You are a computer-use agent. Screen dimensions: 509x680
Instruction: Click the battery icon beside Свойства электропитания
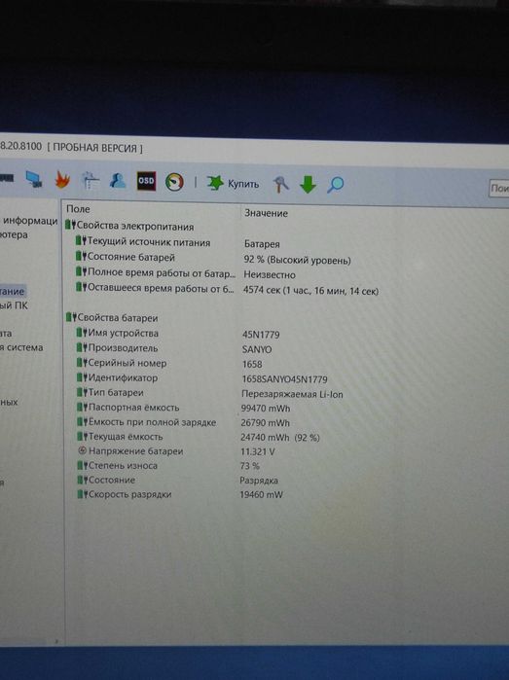71,226
